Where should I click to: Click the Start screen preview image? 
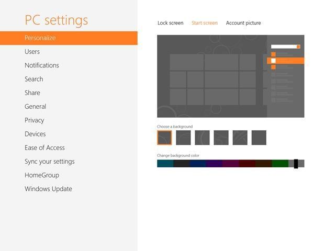tap(230, 76)
